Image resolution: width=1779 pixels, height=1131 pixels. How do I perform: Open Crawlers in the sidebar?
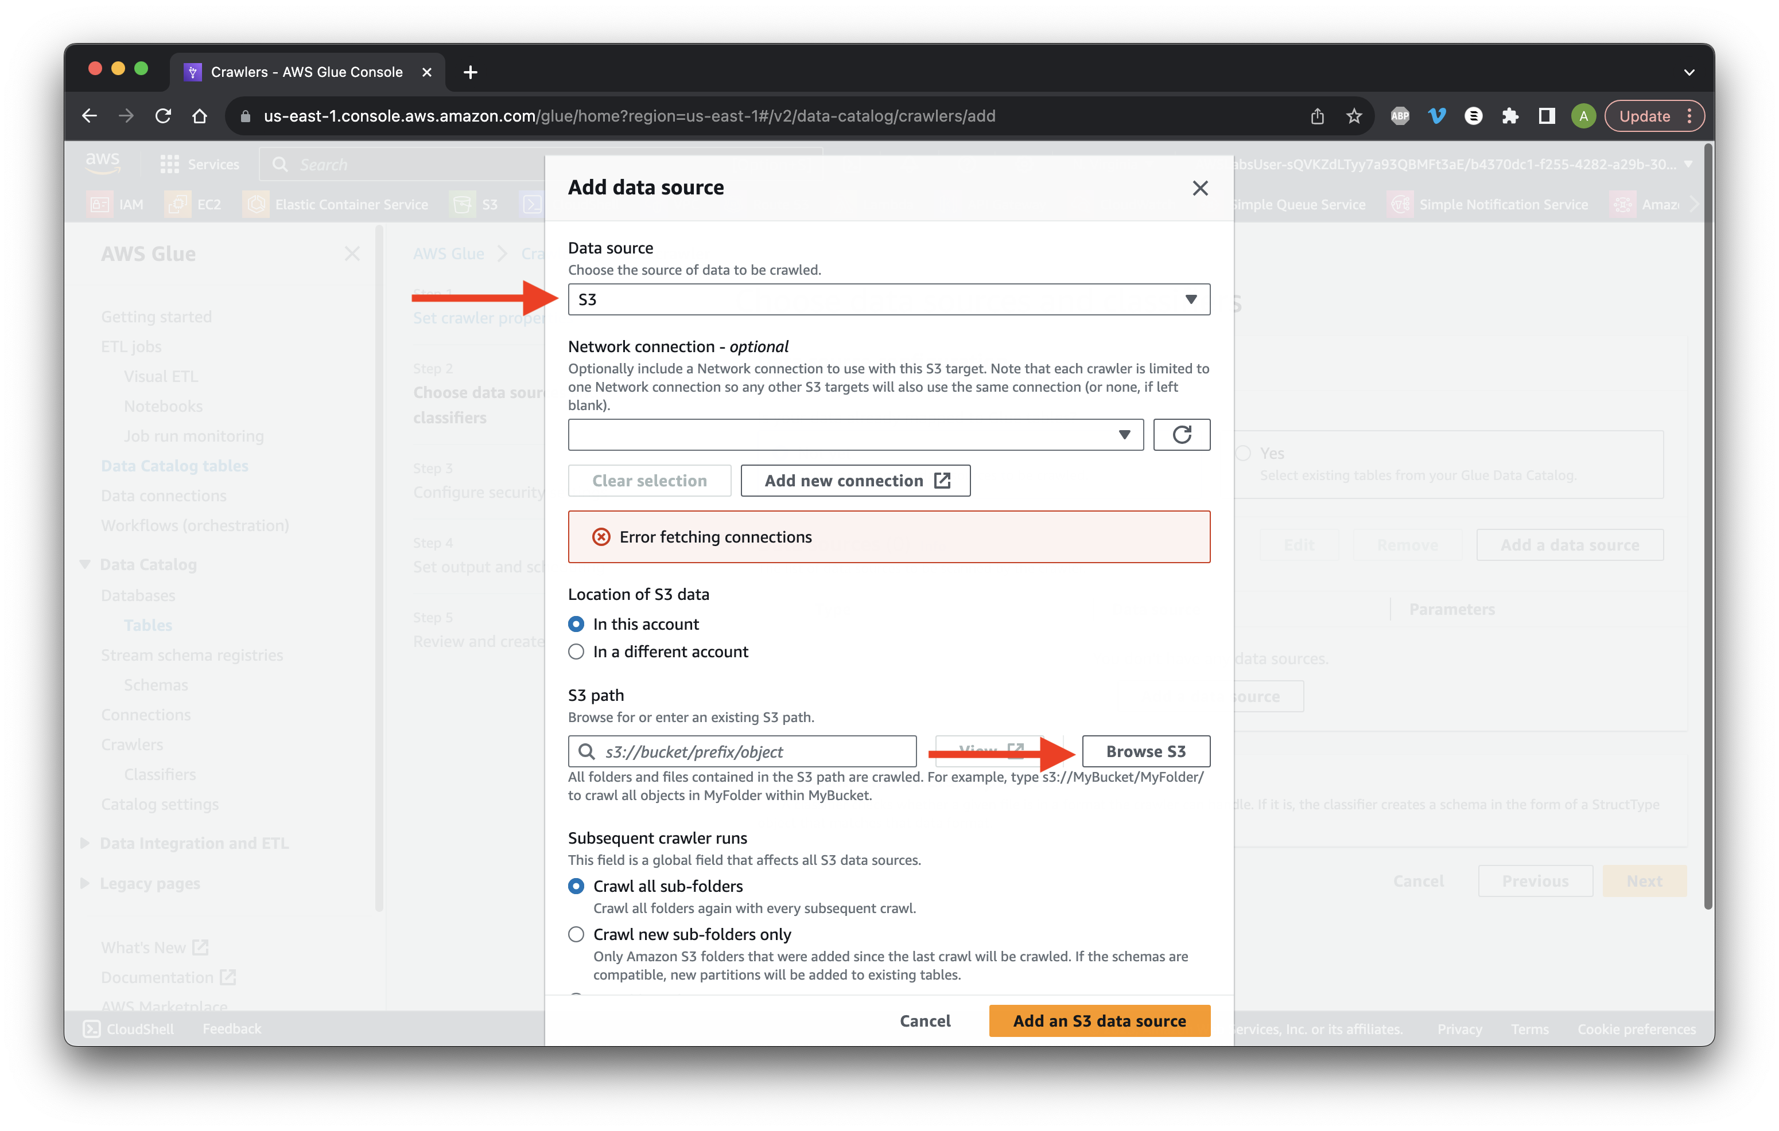pos(132,744)
